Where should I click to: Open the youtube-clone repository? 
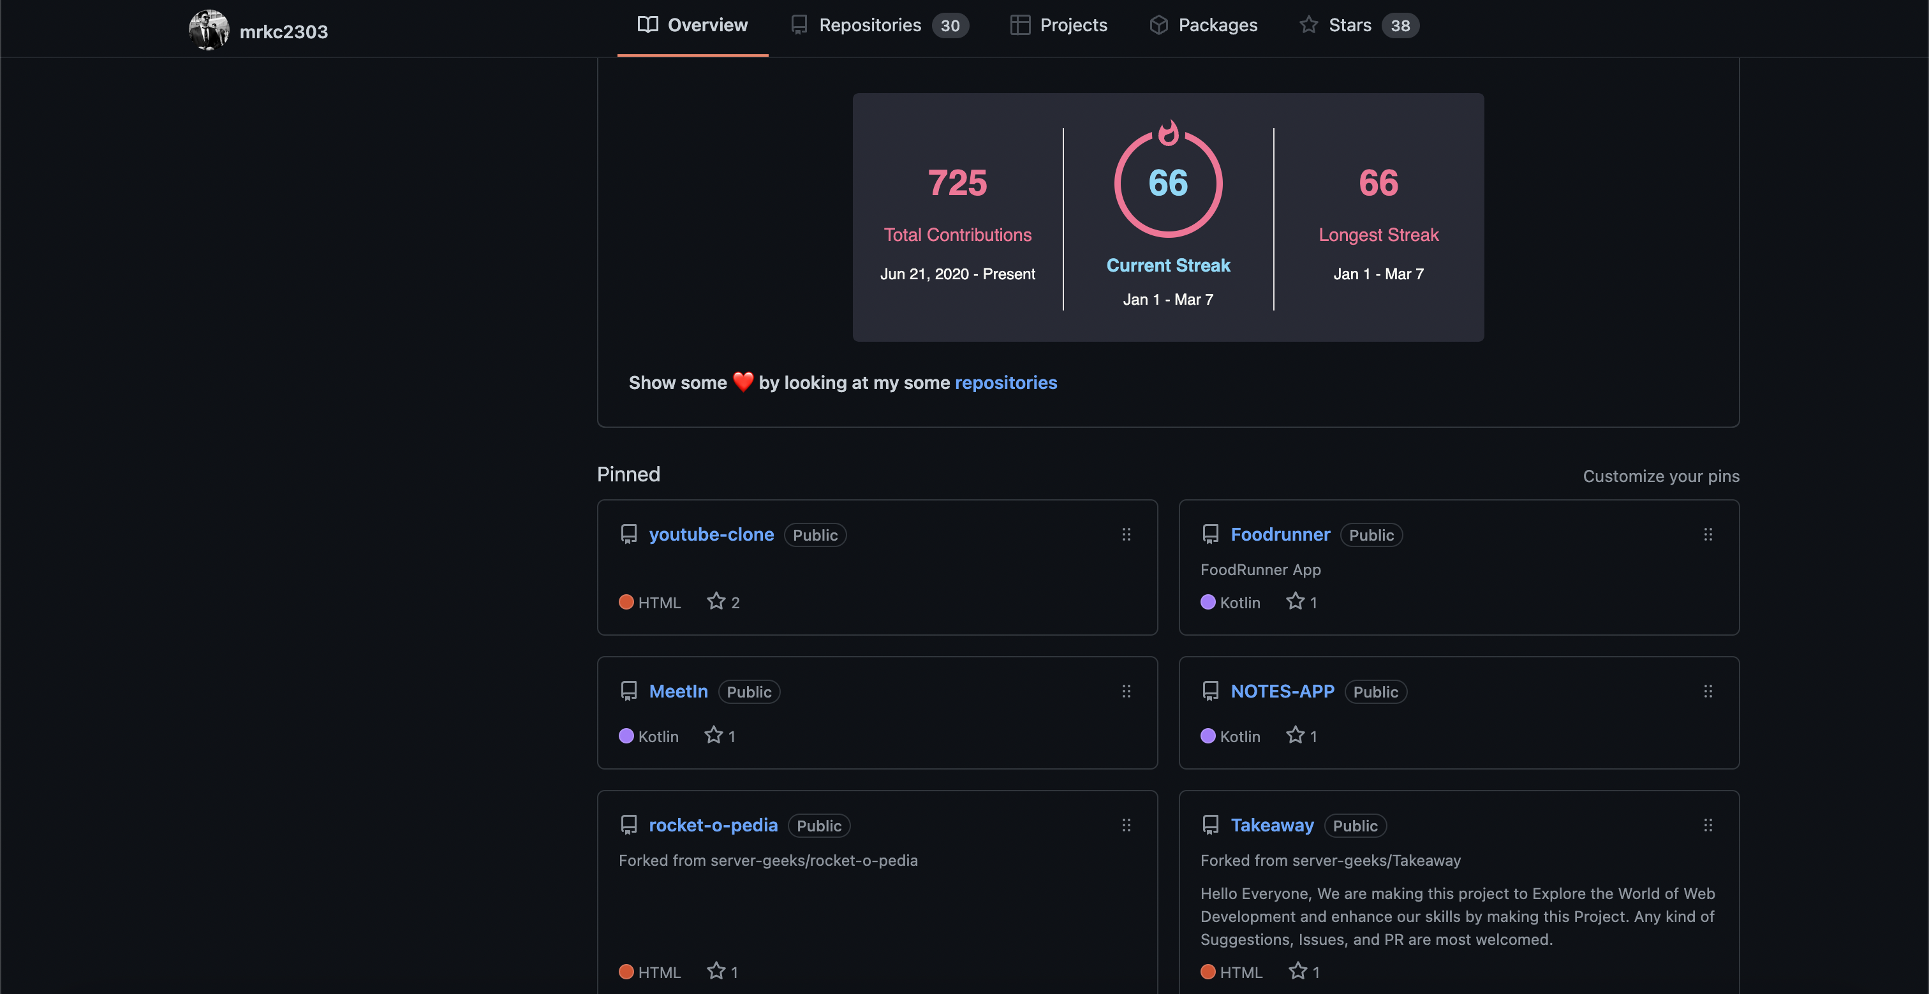(x=711, y=534)
